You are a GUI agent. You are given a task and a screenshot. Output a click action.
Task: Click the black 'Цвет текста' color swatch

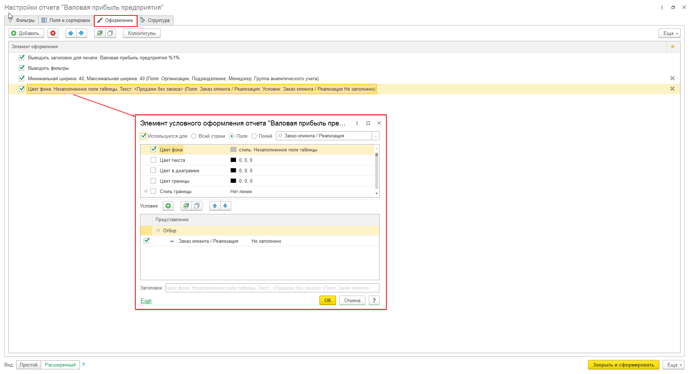pos(233,160)
